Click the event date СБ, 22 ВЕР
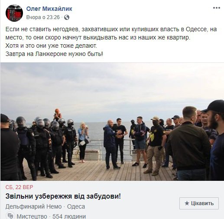 19,187
